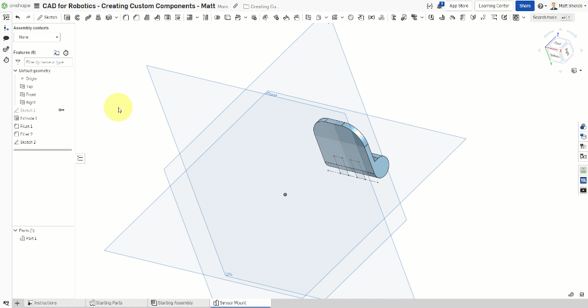Collapse the Default geometry group
This screenshot has width=588, height=308.
point(15,71)
